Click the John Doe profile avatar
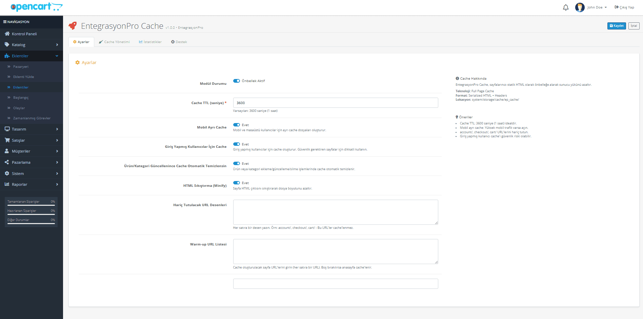This screenshot has width=643, height=319. (580, 7)
